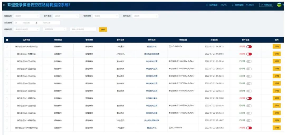Click the station humidity droplet icon
This screenshot has width=285, height=135.
(x=232, y=5)
